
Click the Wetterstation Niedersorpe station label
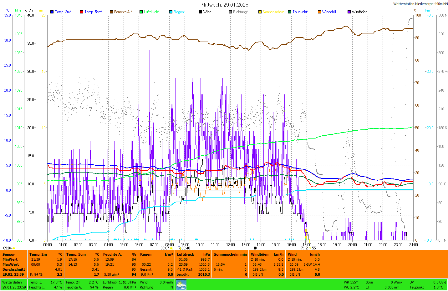420,4
